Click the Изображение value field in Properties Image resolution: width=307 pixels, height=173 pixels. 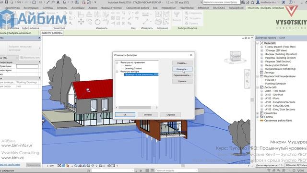coord(27,66)
